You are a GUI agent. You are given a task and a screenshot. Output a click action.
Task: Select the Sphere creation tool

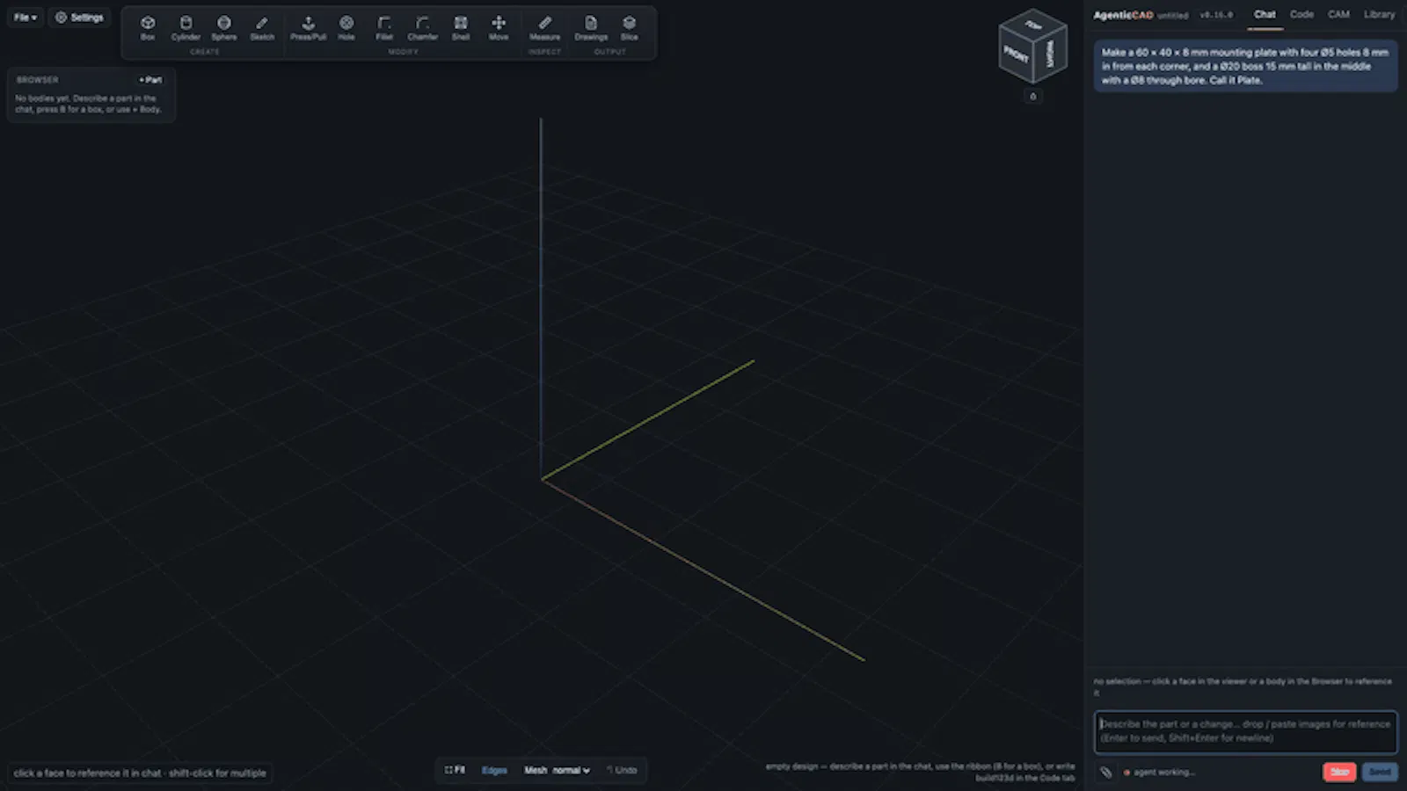pyautogui.click(x=224, y=28)
